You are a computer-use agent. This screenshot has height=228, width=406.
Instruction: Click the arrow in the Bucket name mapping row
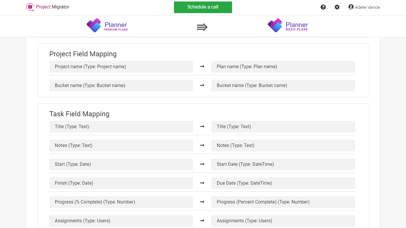(x=202, y=85)
